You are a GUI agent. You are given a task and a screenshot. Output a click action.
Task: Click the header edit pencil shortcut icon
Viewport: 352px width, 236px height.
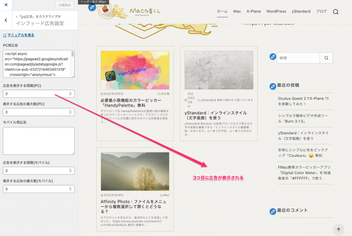coord(92,7)
